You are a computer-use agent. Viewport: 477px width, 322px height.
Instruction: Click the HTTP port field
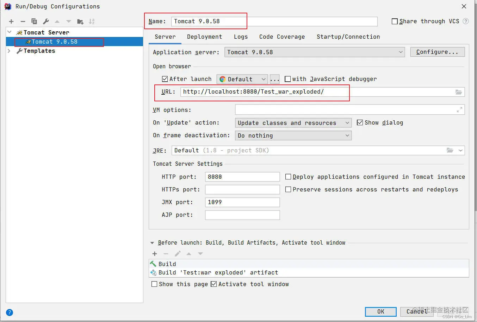pyautogui.click(x=242, y=177)
